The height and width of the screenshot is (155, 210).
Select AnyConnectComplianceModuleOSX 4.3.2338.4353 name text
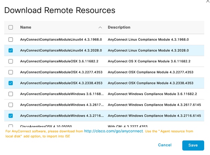61,83
